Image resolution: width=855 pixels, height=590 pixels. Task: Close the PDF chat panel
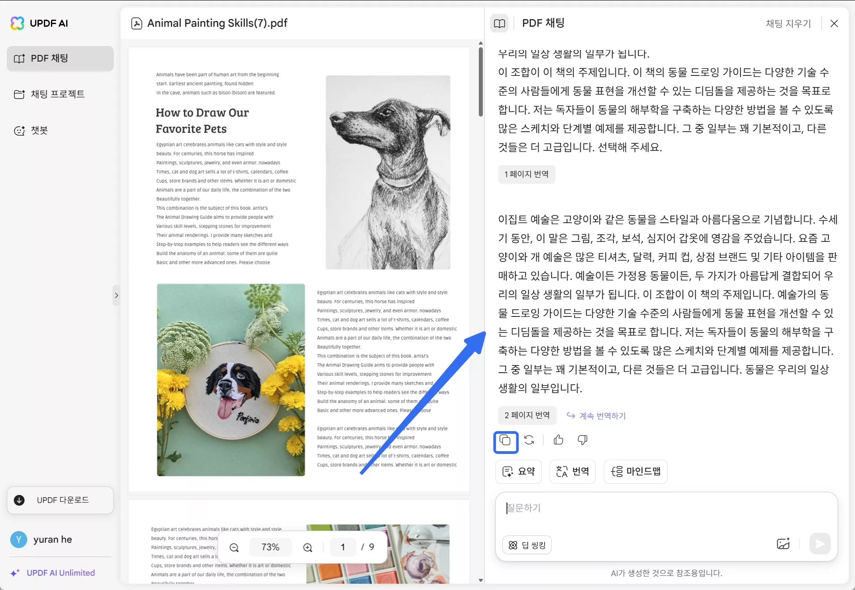point(834,23)
